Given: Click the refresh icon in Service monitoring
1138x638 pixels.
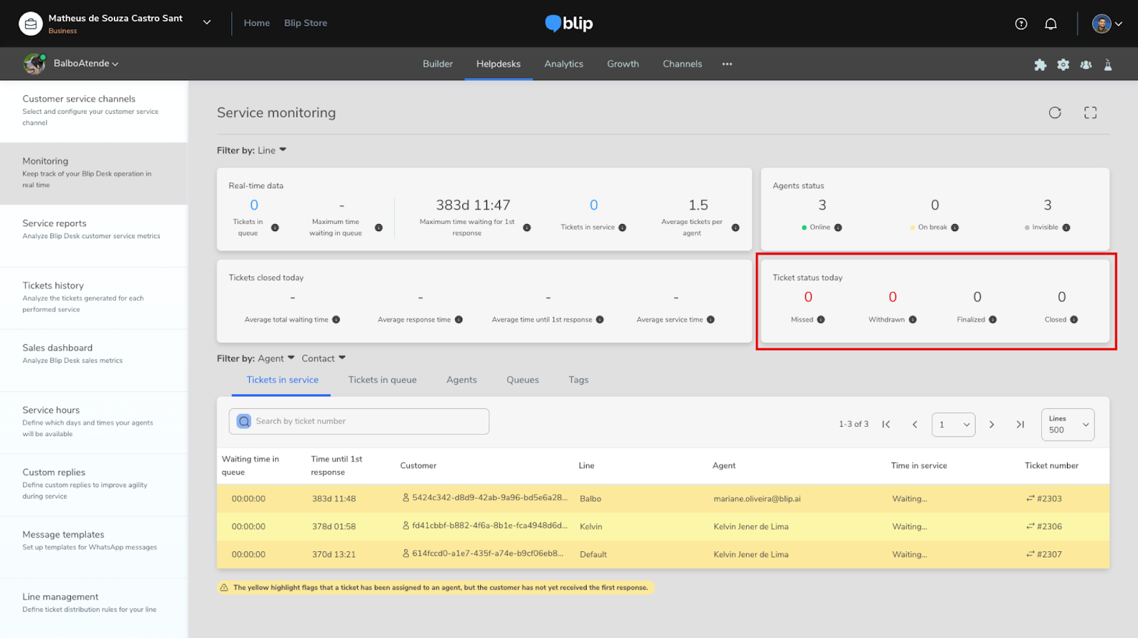Looking at the screenshot, I should coord(1055,112).
